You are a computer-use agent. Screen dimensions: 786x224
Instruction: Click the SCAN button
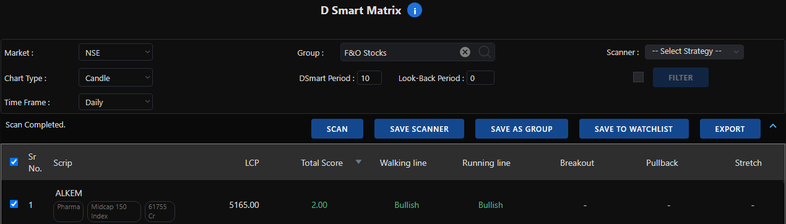tap(337, 129)
